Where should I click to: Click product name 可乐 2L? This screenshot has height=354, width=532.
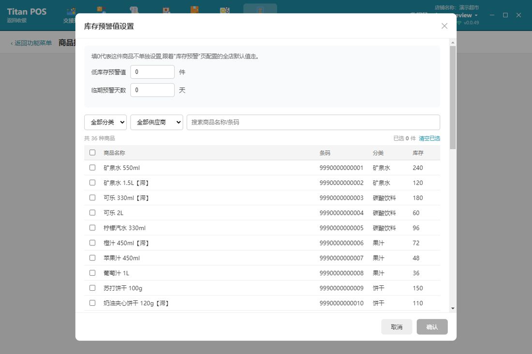pos(113,213)
